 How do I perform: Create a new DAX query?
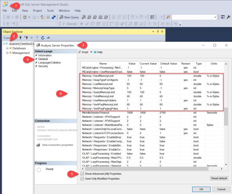[x=106, y=17]
